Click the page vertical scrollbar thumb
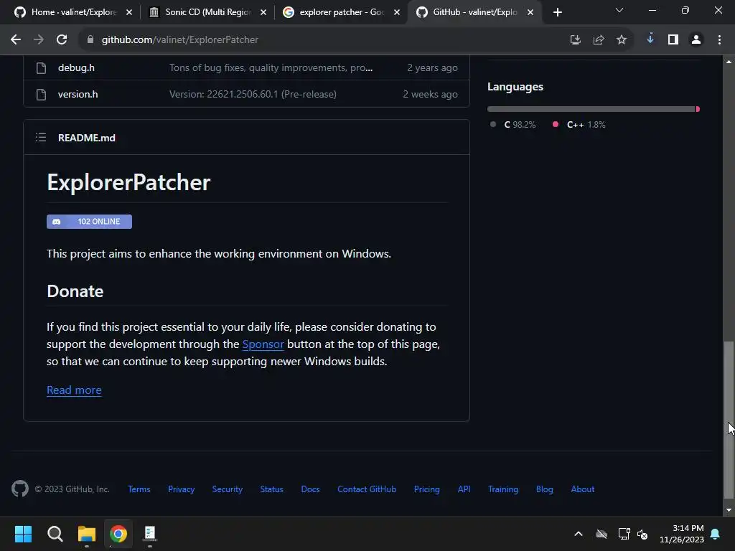The image size is (735, 551). pos(729,420)
